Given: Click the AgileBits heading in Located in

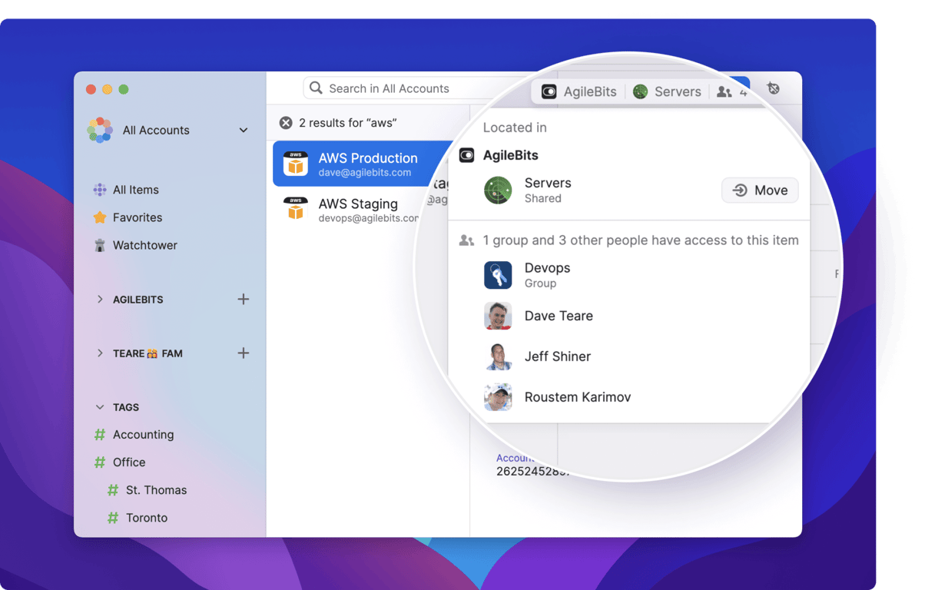Looking at the screenshot, I should click(511, 155).
